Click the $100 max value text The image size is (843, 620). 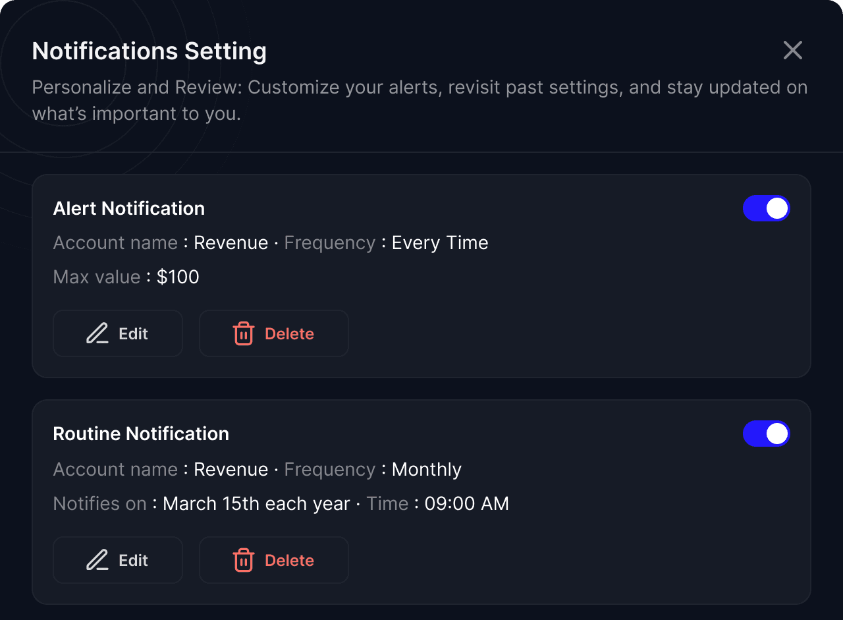178,277
